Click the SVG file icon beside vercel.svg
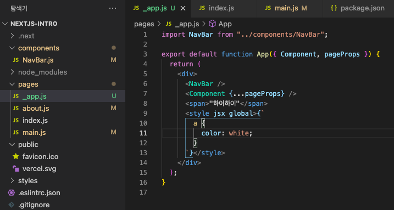Image resolution: width=394 pixels, height=210 pixels. [x=16, y=168]
